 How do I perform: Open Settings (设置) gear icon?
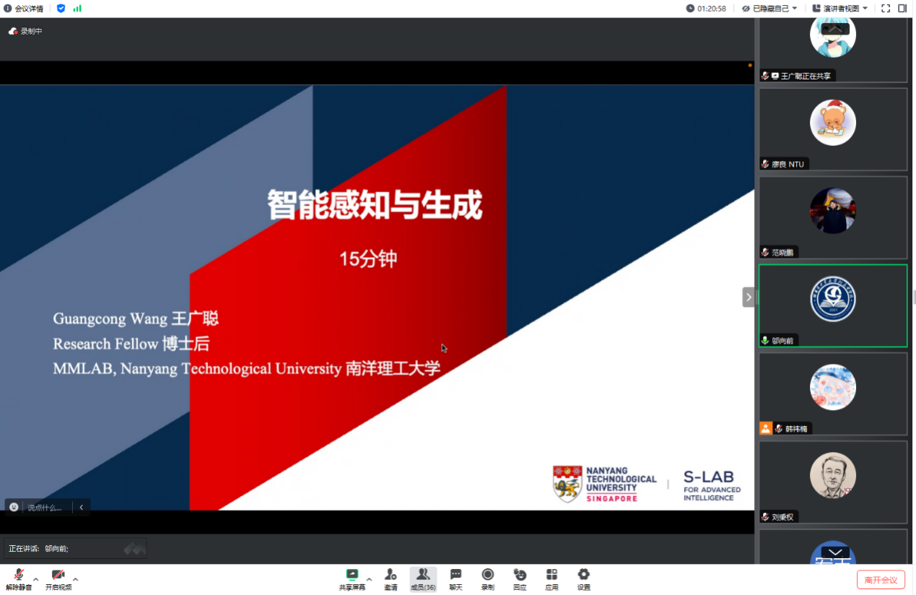coord(583,578)
